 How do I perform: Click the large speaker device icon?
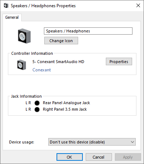[24, 36]
